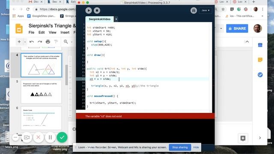Screen dimensions: 274x154
Task: Open the Apps bookmarks shortcut
Action: (x=18, y=16)
